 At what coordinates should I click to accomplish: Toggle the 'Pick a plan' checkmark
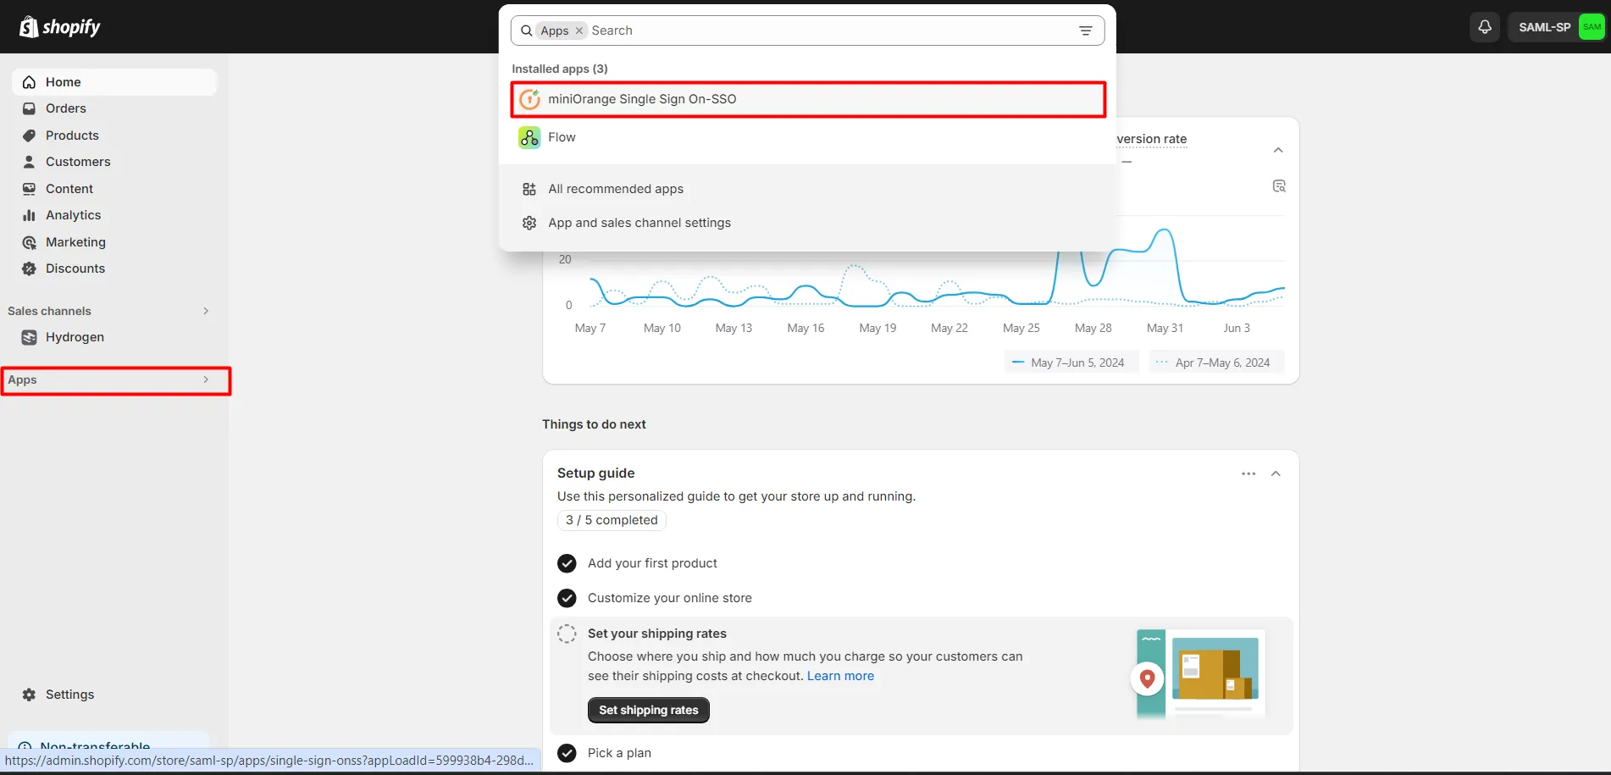(567, 752)
